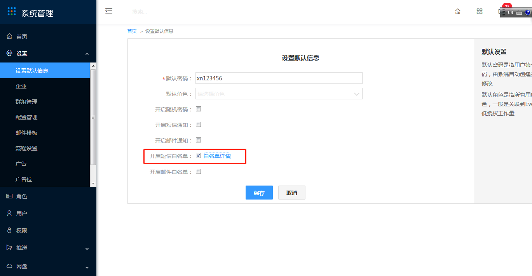Viewport: 532px width, 276px height.
Task: Open the four-squares apps icon in the top bar
Action: [480, 11]
